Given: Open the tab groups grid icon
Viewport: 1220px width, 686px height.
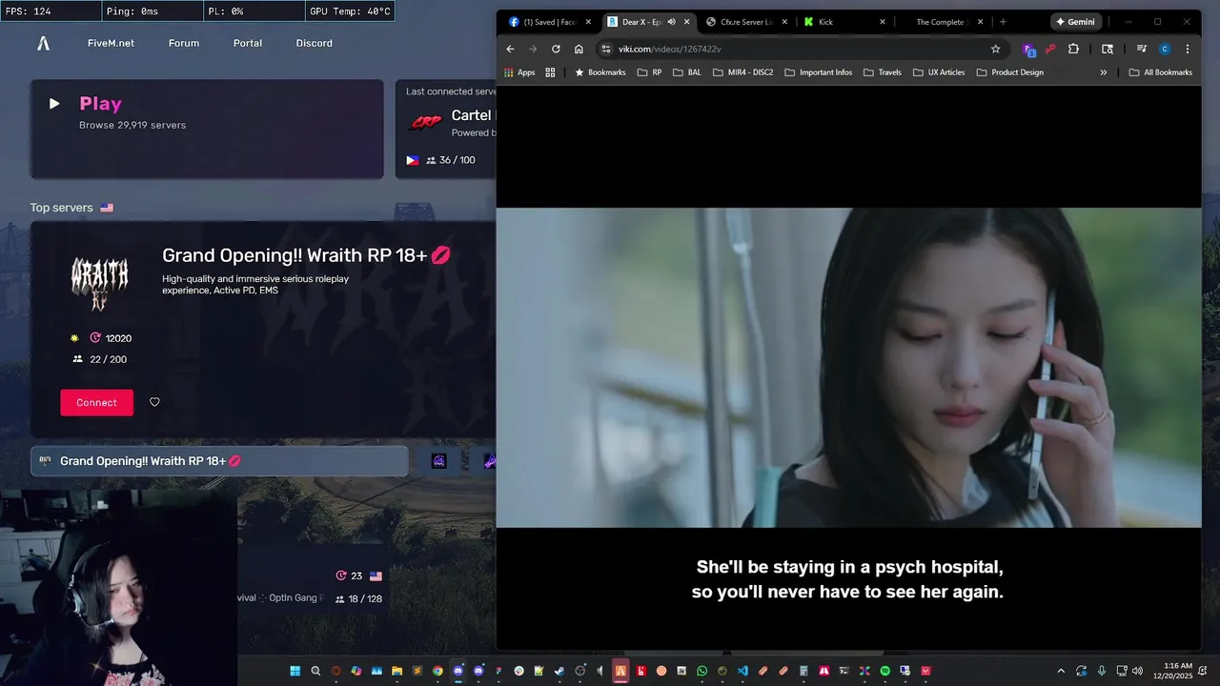Looking at the screenshot, I should click(550, 72).
